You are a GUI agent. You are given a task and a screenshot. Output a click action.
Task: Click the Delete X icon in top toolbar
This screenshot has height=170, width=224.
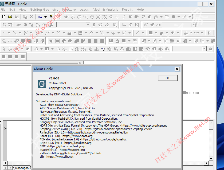click(32, 17)
